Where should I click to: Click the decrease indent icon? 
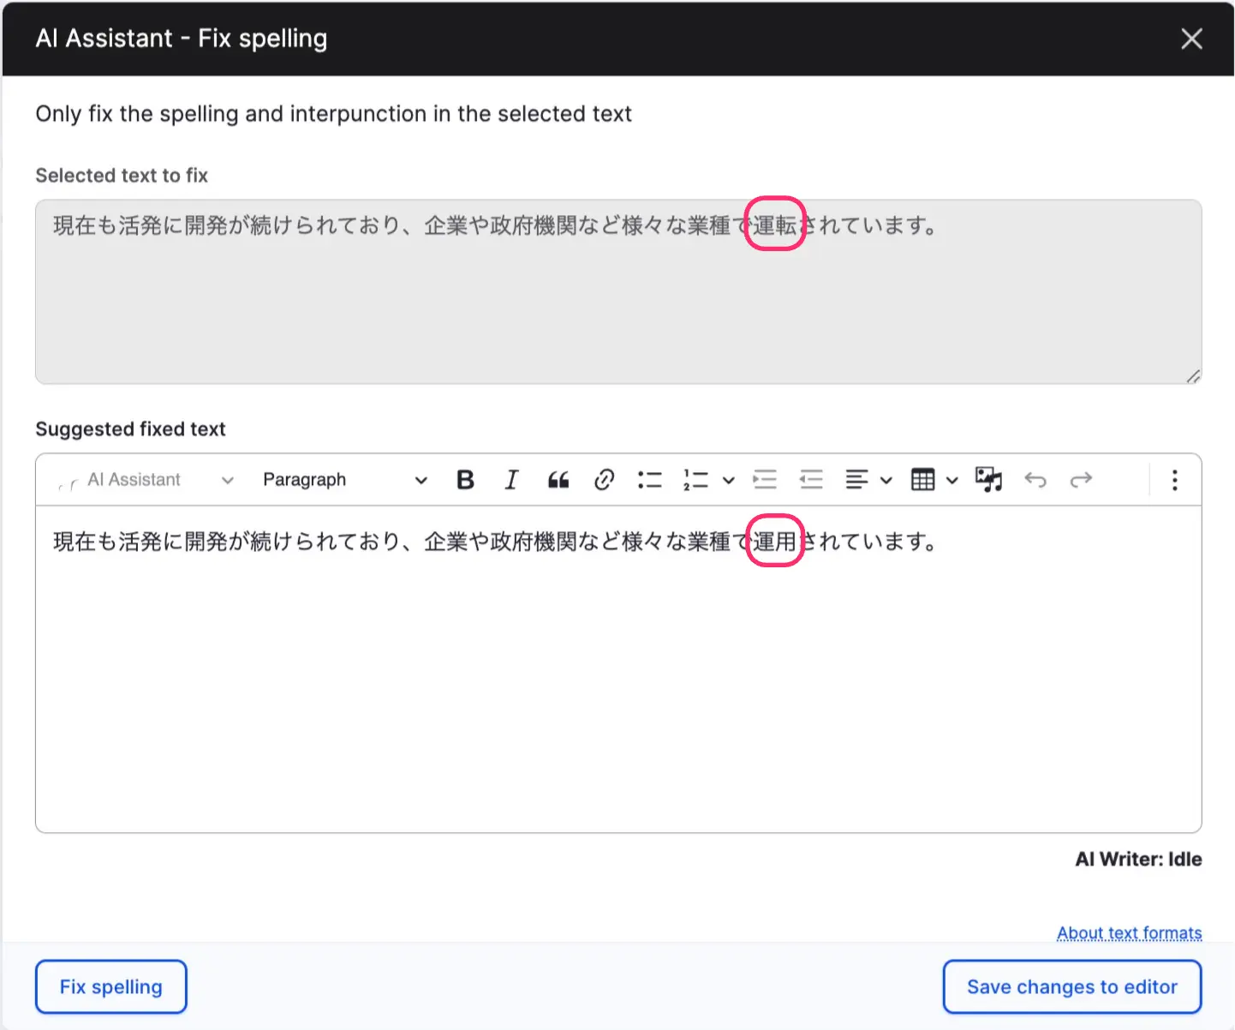(x=811, y=480)
